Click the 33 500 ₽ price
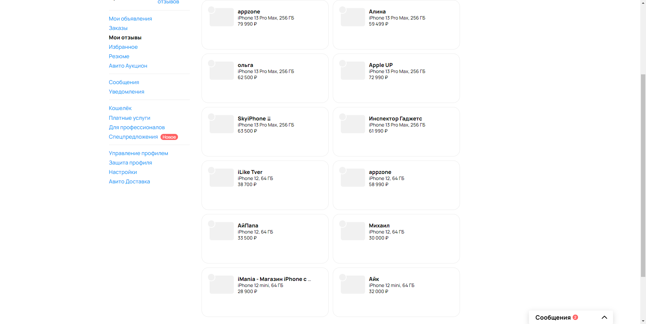Viewport: 646px width, 324px height. 247,238
